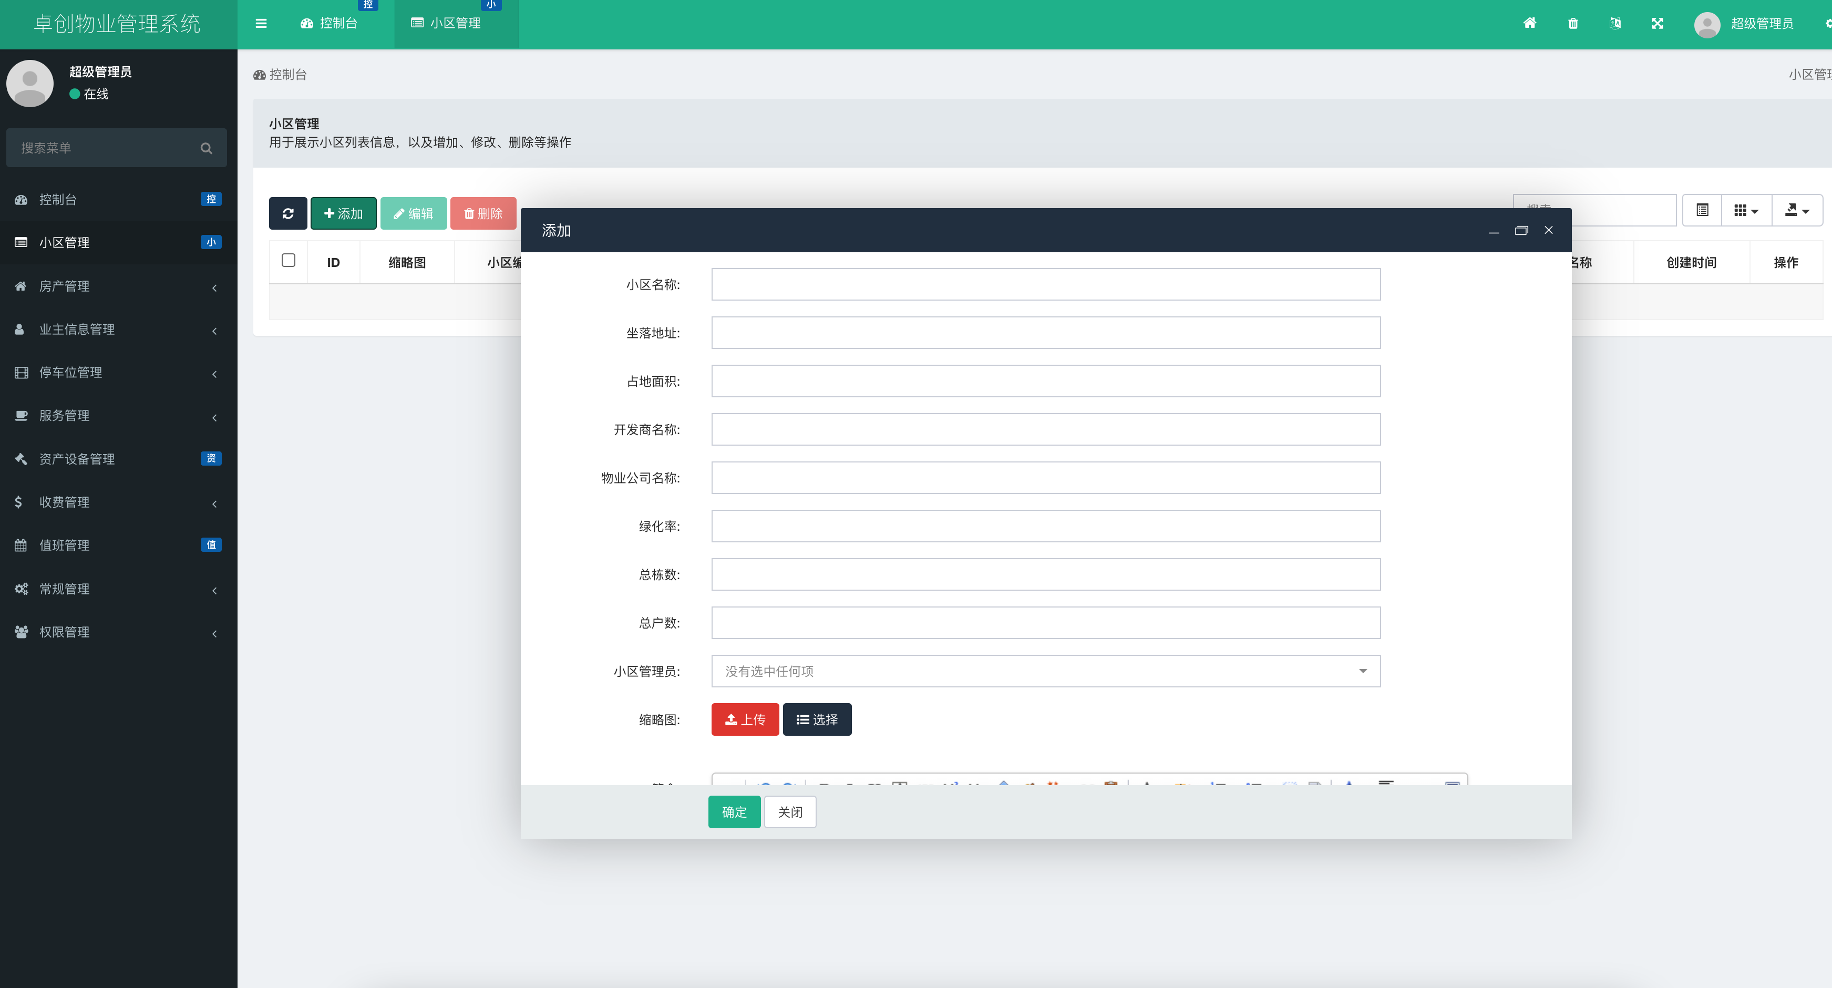Open the 小区管理员 dropdown
This screenshot has height=988, width=1832.
pyautogui.click(x=1045, y=671)
